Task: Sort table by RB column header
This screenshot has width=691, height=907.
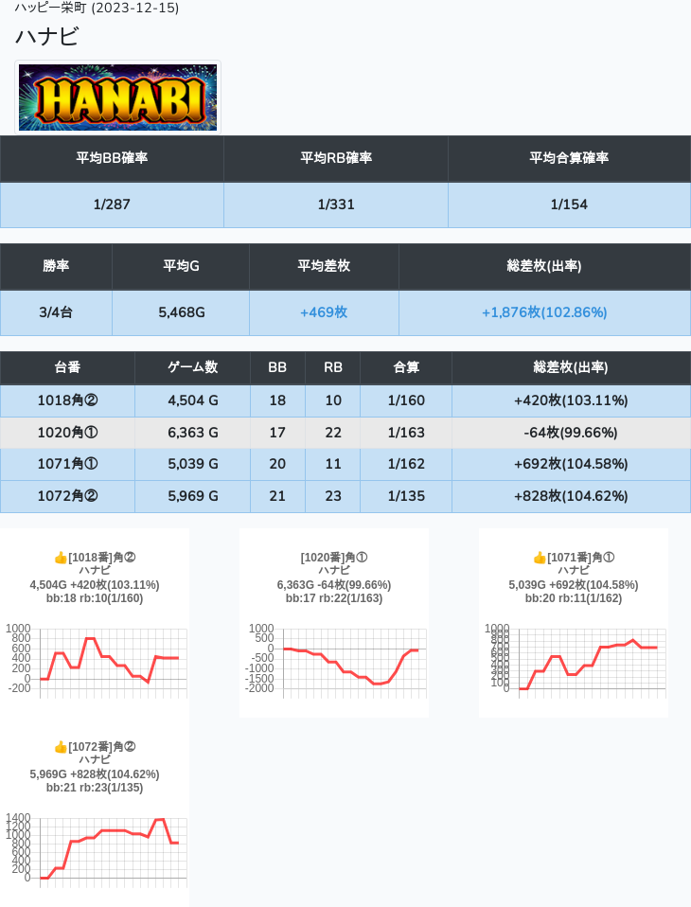Action: coord(333,367)
